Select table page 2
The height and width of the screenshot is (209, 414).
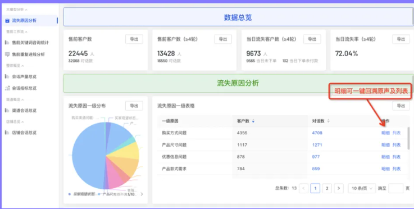click(327, 188)
